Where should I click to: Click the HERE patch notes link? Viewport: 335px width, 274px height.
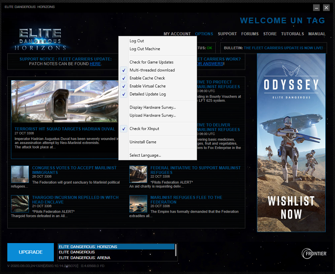(x=95, y=64)
